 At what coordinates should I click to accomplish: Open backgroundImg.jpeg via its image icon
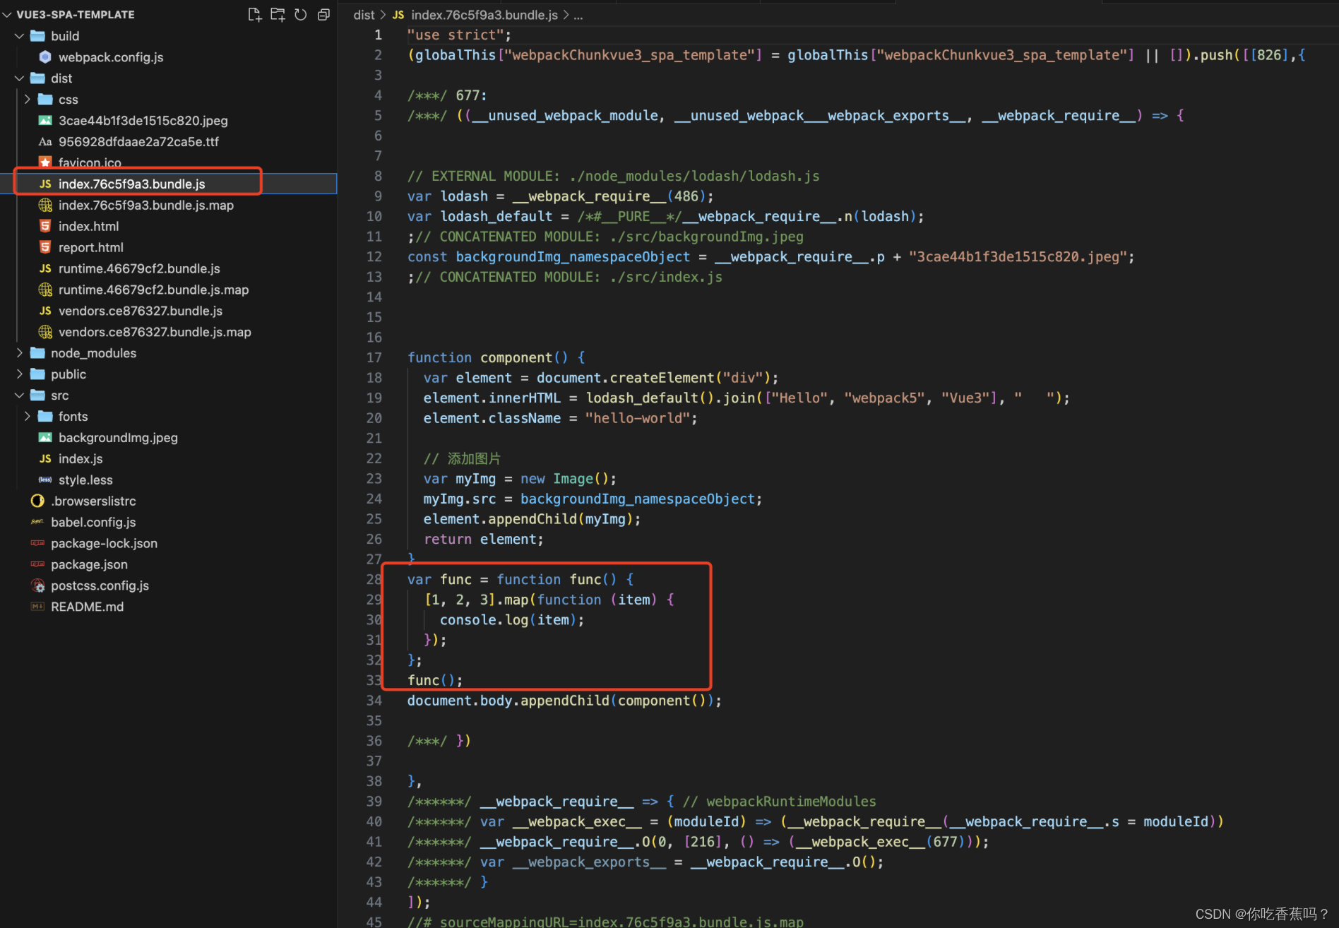[45, 438]
